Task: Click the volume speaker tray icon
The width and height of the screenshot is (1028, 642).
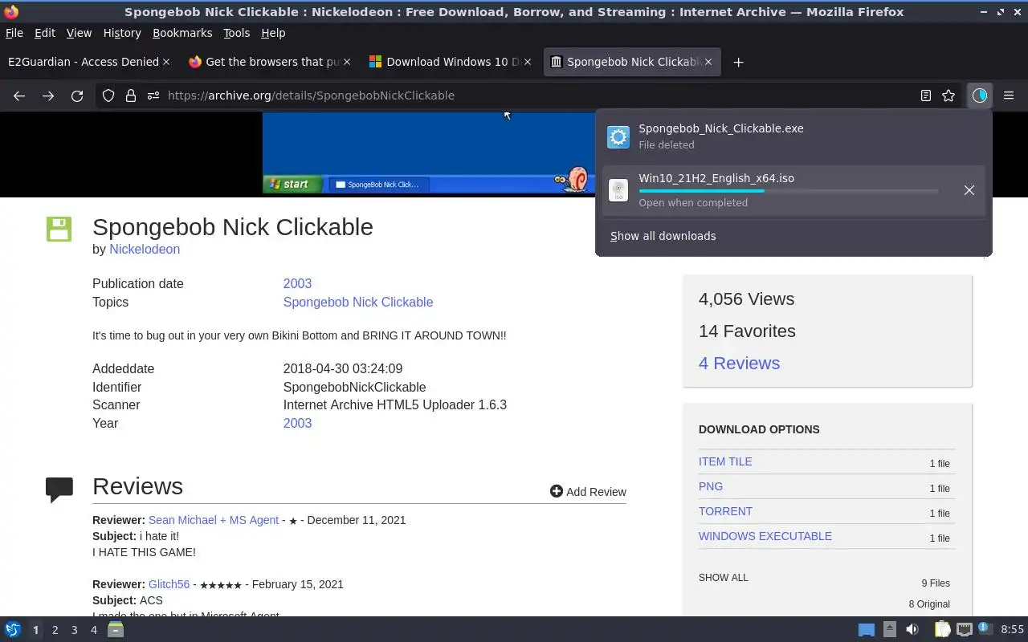Action: tap(912, 630)
